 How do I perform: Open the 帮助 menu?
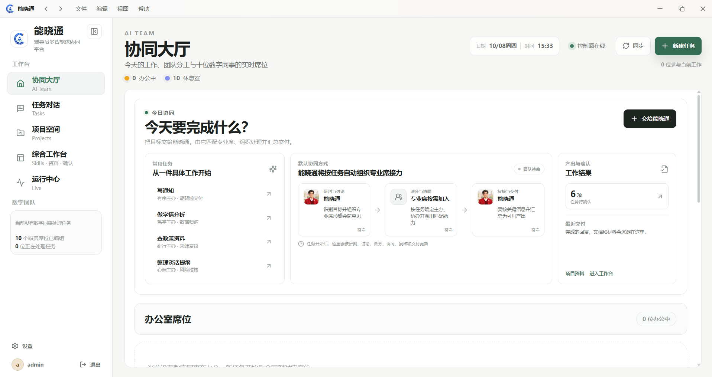[x=143, y=9]
